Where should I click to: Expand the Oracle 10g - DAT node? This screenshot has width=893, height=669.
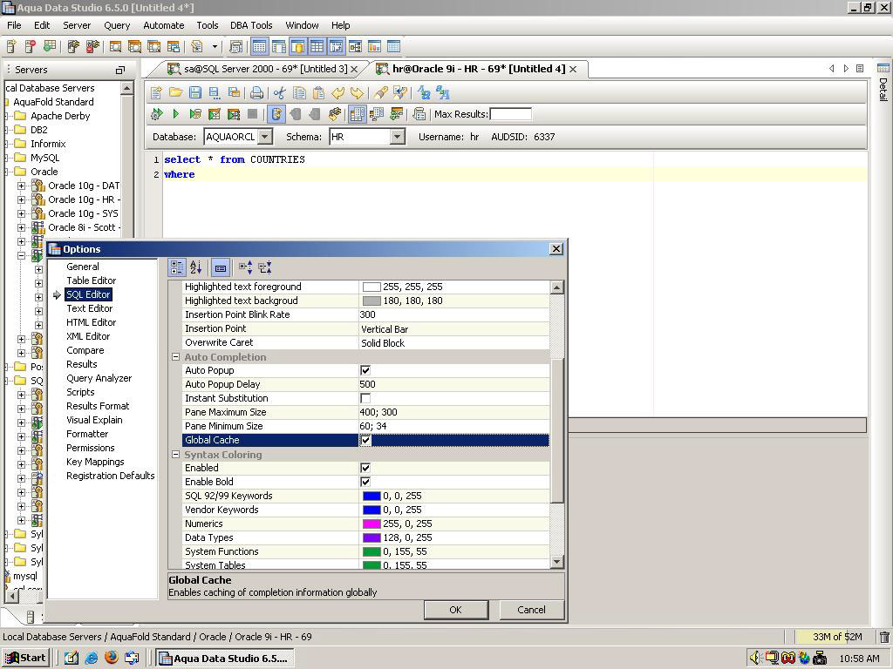click(x=21, y=186)
